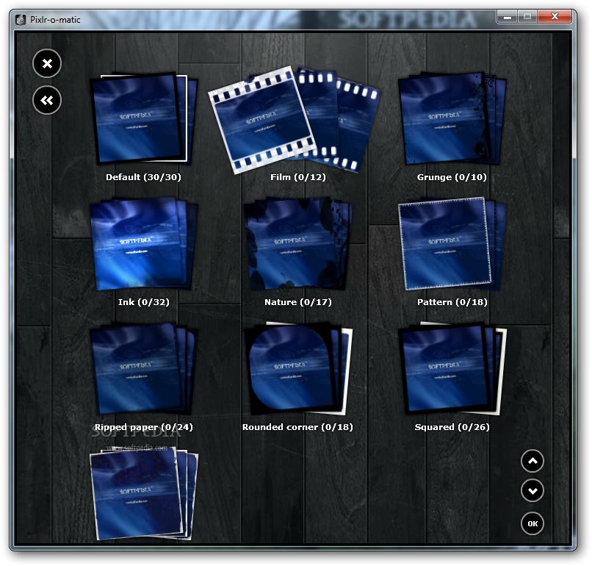This screenshot has height=566, width=592.
Task: Confirm with the round OK button
Action: [x=533, y=523]
